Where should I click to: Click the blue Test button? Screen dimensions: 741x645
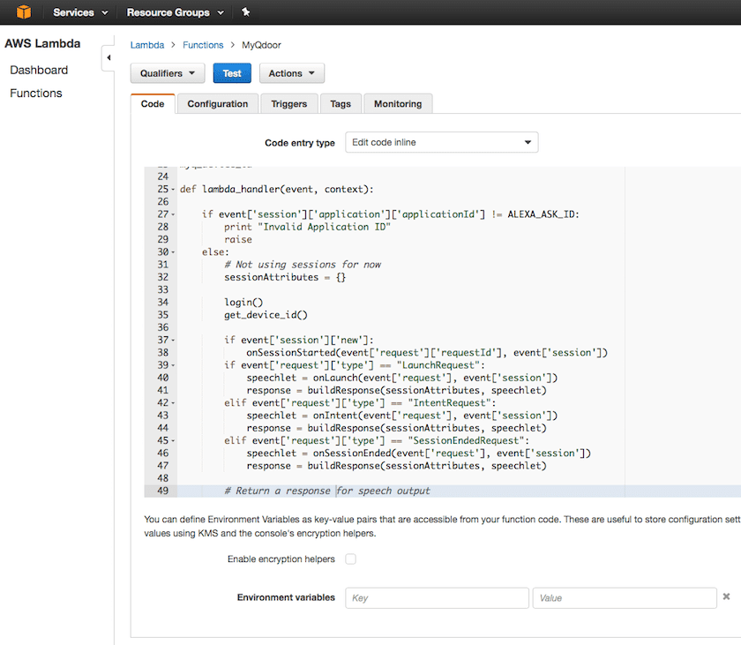pyautogui.click(x=232, y=73)
